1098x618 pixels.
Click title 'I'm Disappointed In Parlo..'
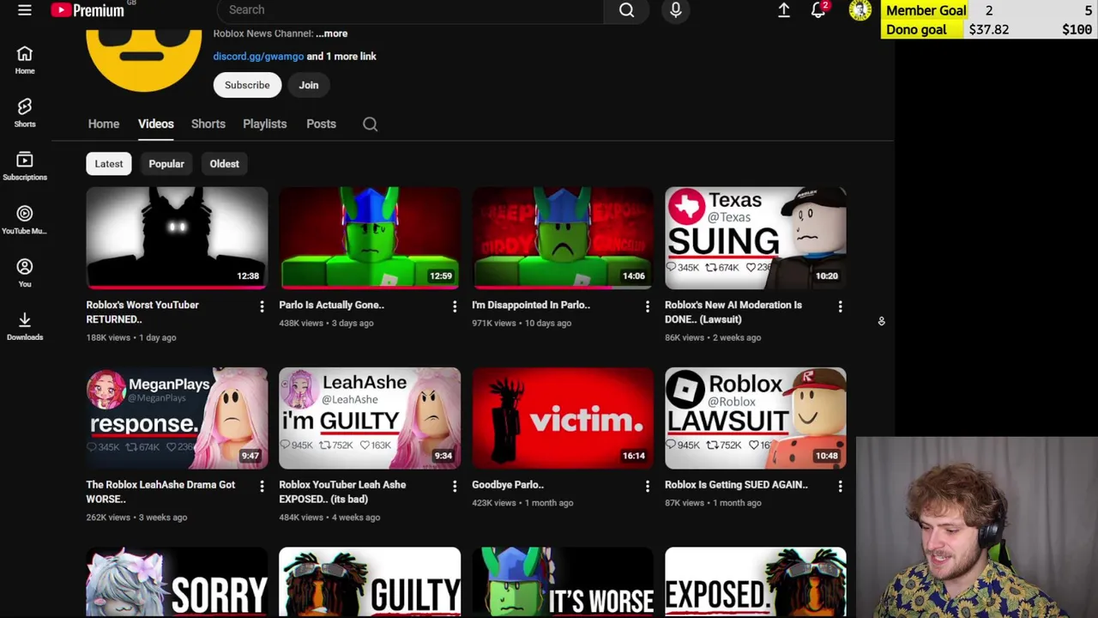point(531,305)
